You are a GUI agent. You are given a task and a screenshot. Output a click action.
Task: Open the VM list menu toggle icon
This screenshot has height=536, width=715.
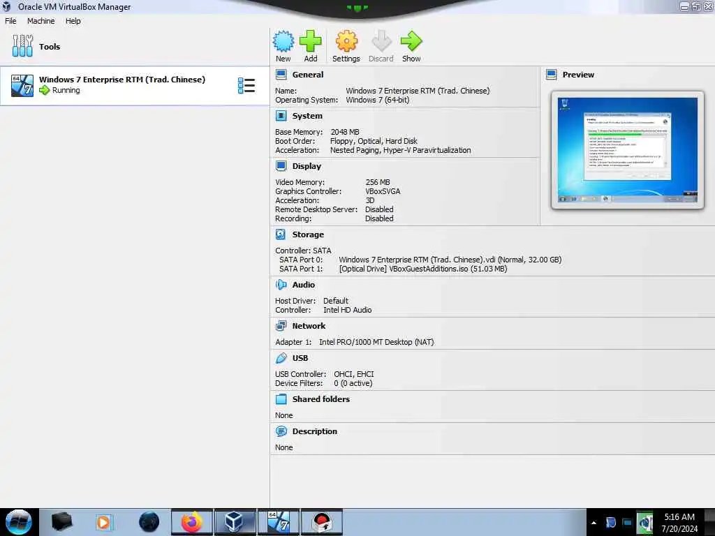click(246, 86)
